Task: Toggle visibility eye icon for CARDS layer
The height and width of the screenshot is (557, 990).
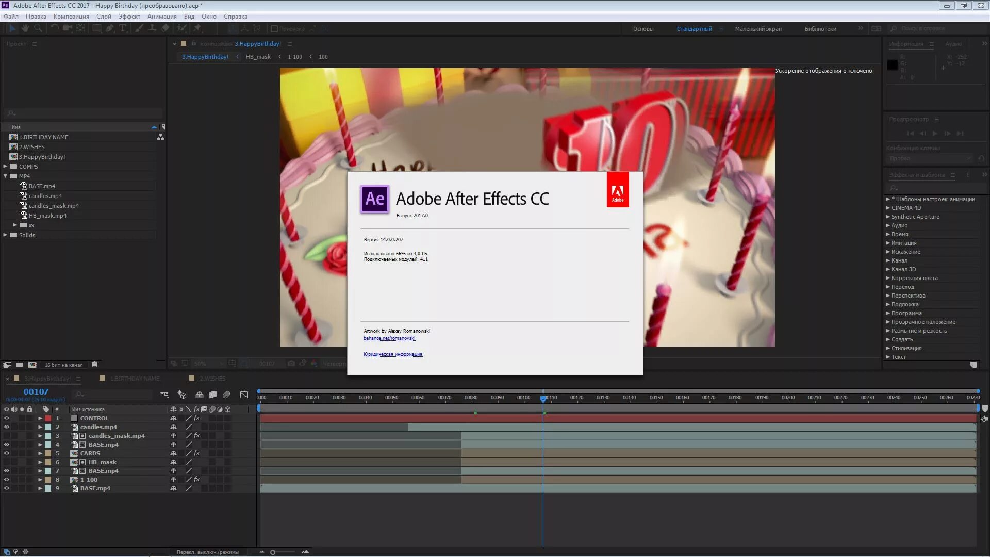Action: click(x=6, y=453)
